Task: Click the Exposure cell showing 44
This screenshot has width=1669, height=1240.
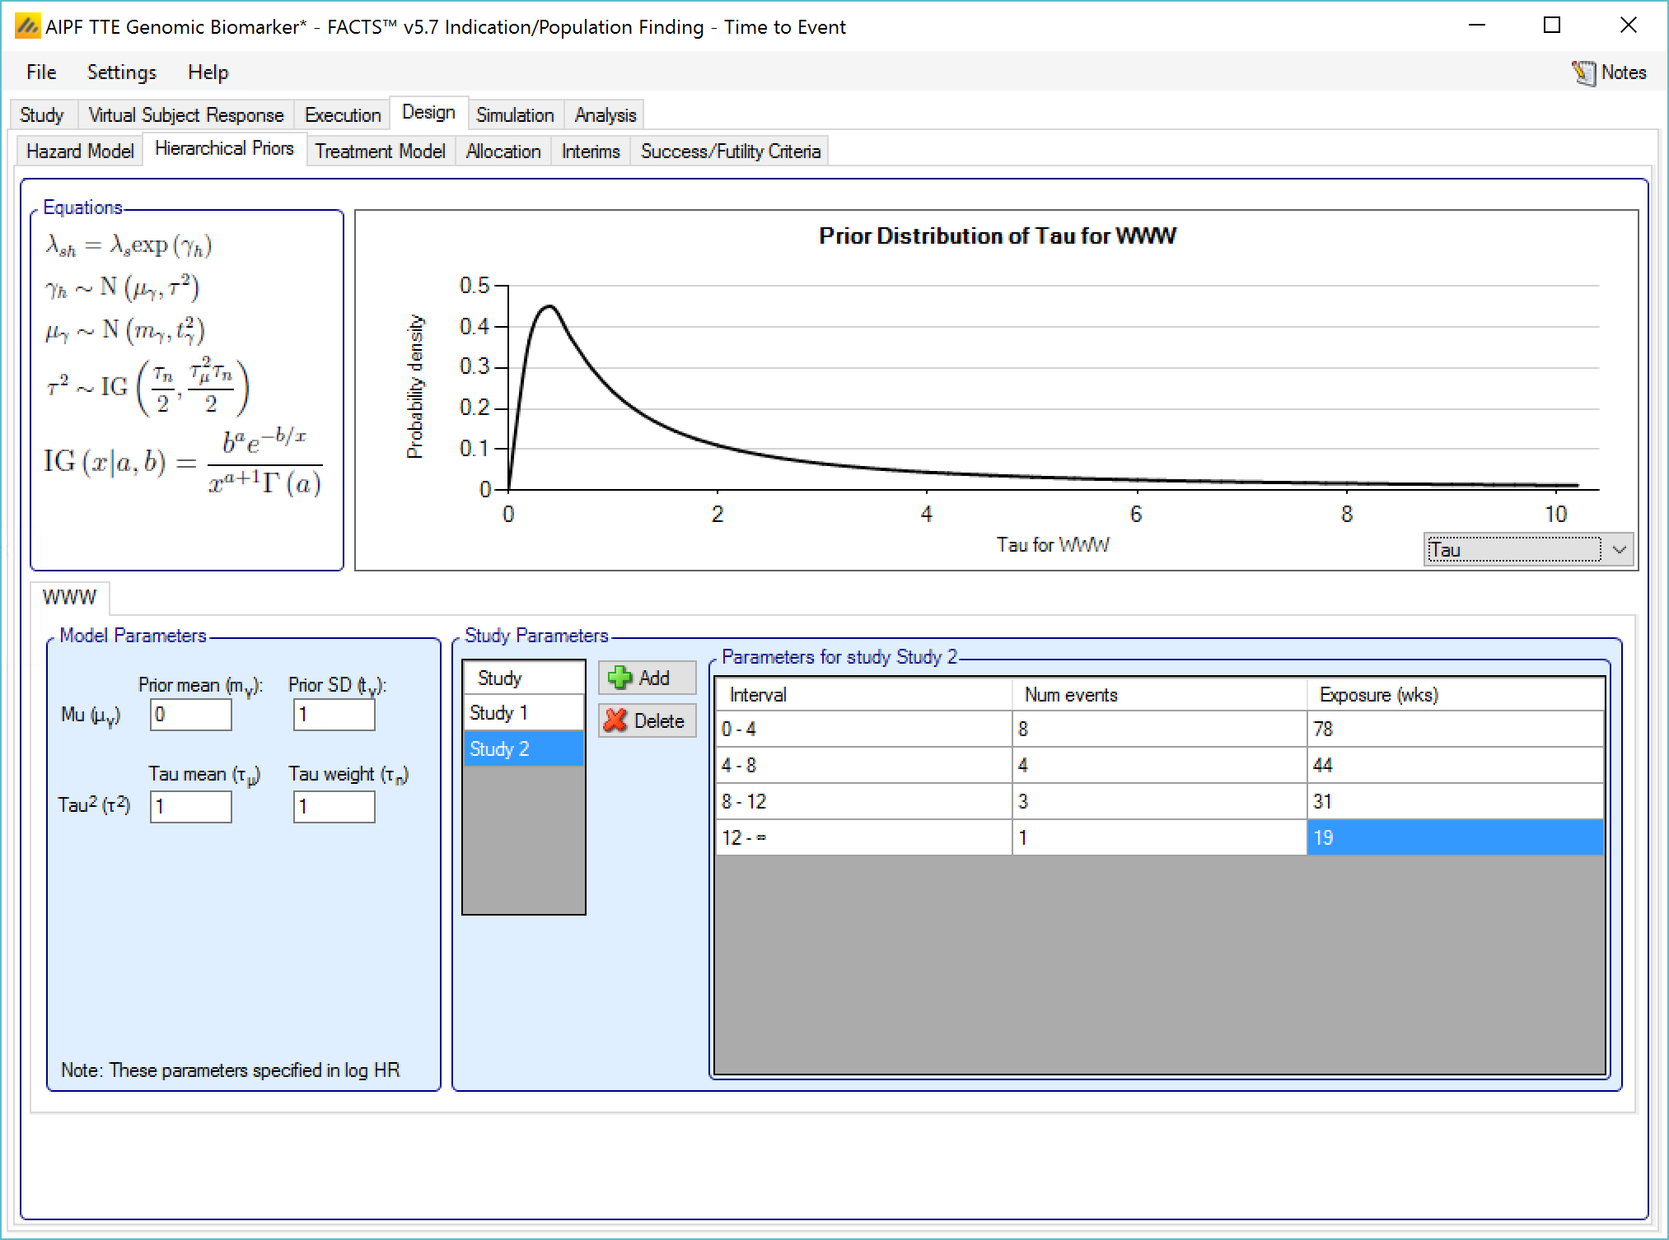Action: click(x=1454, y=766)
